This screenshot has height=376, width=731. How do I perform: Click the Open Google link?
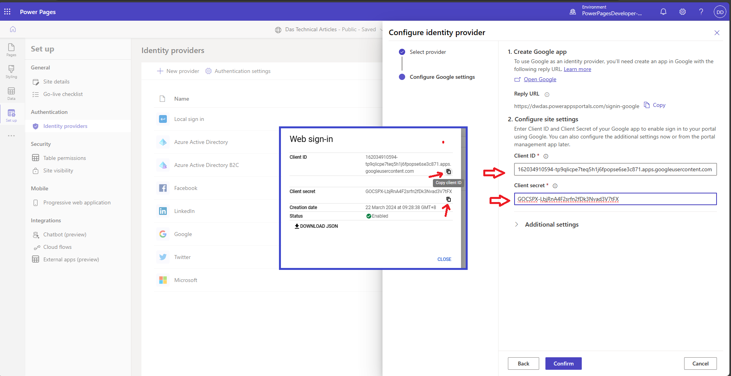coord(540,79)
